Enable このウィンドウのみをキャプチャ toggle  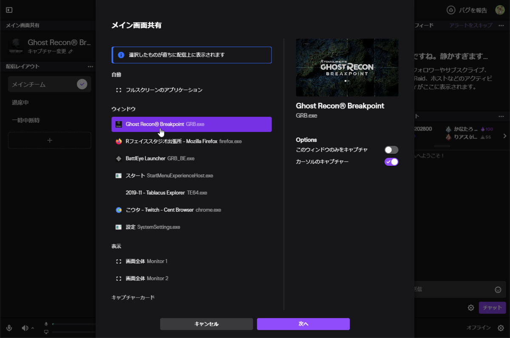[x=391, y=150]
